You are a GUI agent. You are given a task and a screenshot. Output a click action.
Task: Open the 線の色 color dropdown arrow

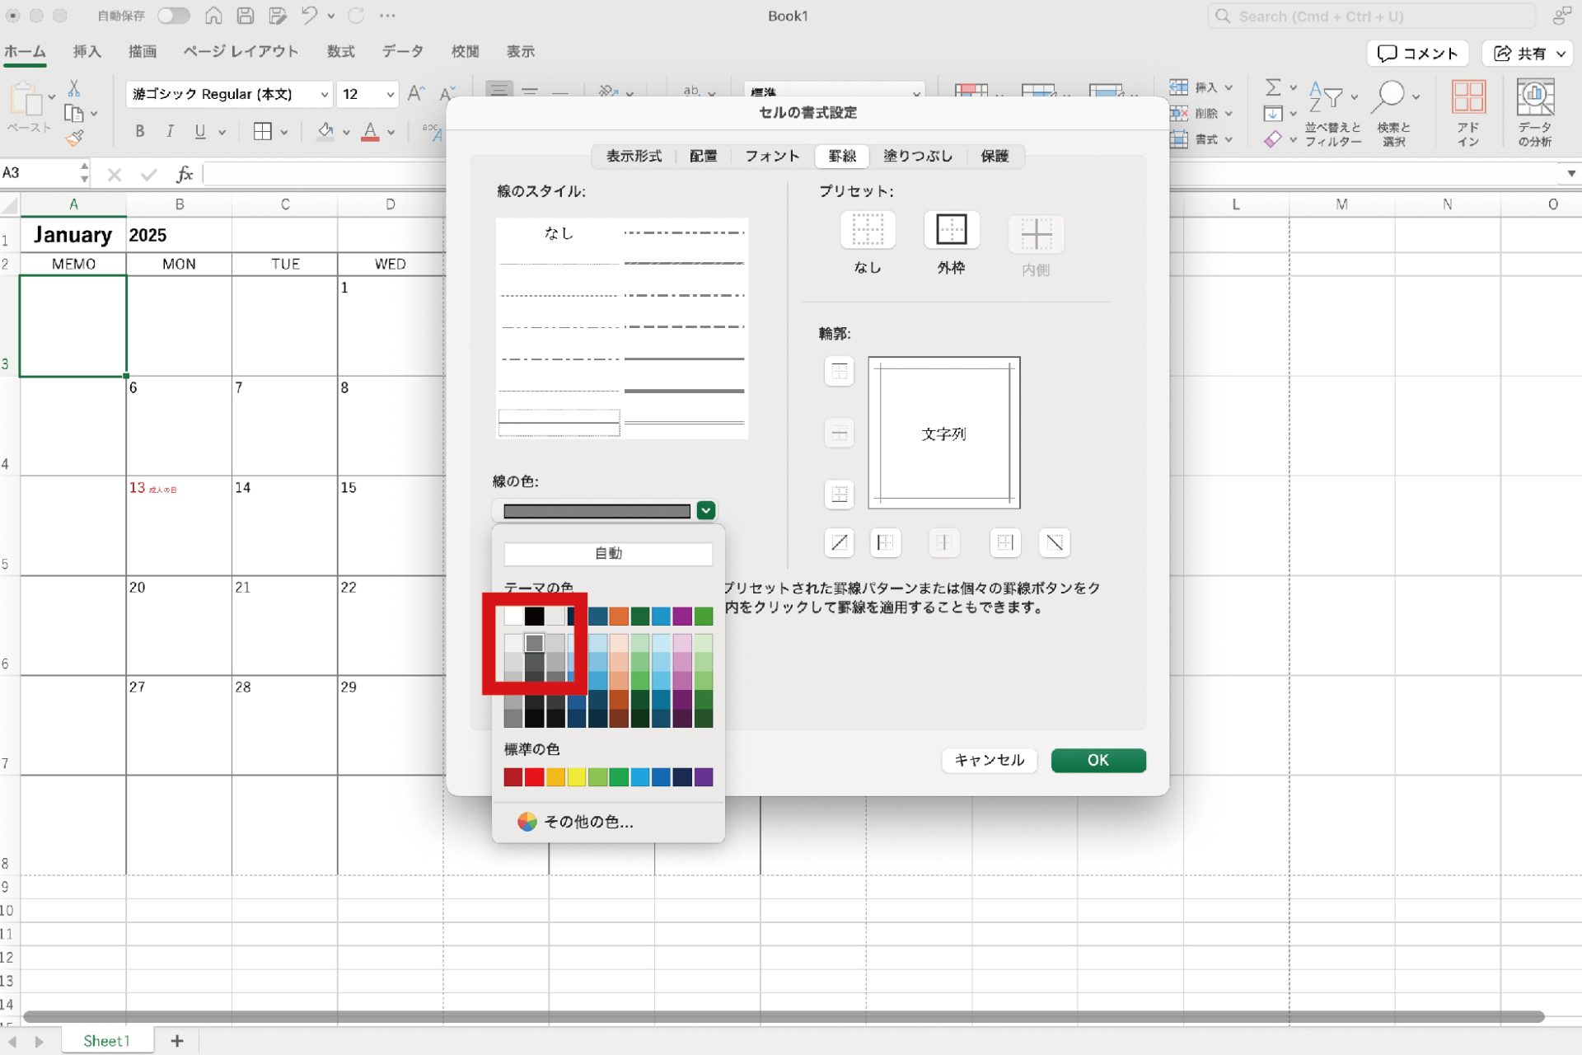coord(705,511)
